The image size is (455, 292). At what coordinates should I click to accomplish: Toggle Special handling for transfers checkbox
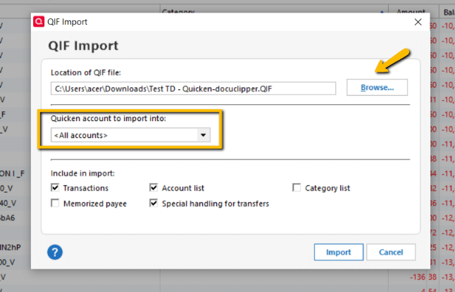click(x=154, y=203)
